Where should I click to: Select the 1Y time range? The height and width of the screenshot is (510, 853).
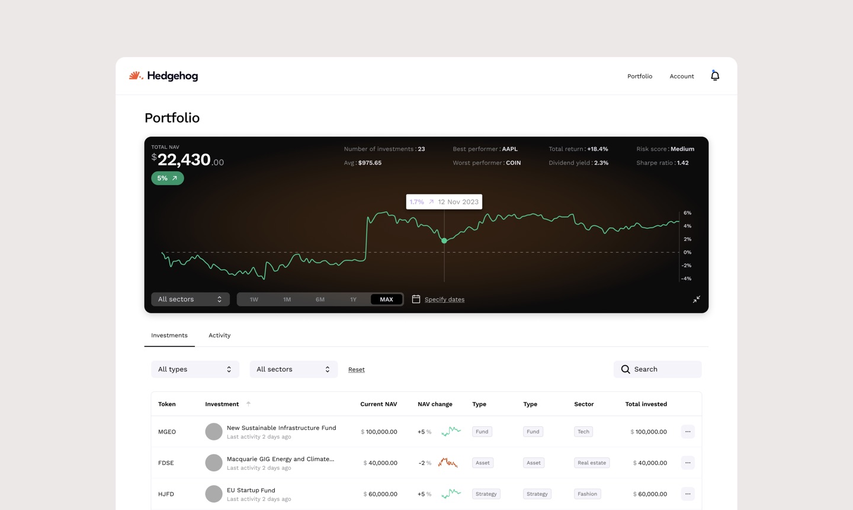click(353, 299)
